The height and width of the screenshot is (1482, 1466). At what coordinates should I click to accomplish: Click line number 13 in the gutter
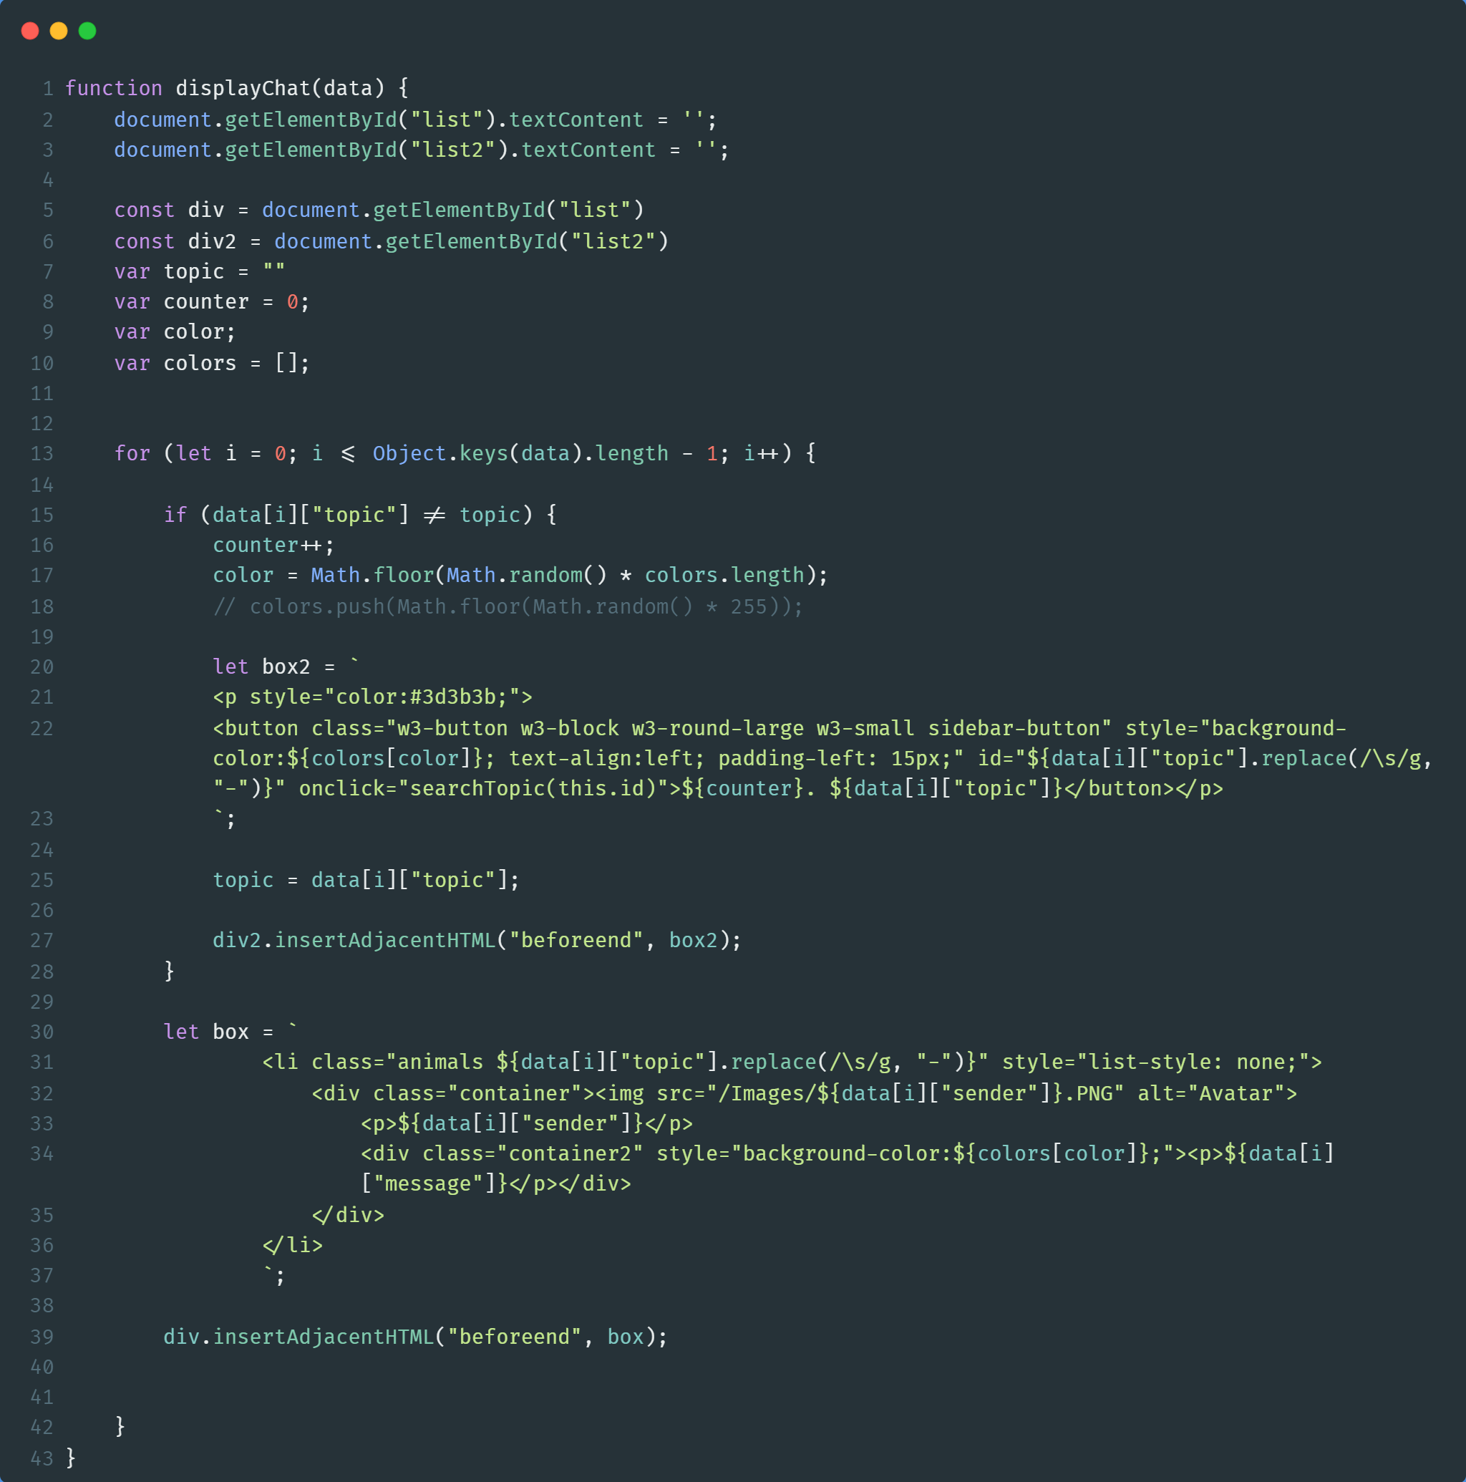pyautogui.click(x=42, y=453)
